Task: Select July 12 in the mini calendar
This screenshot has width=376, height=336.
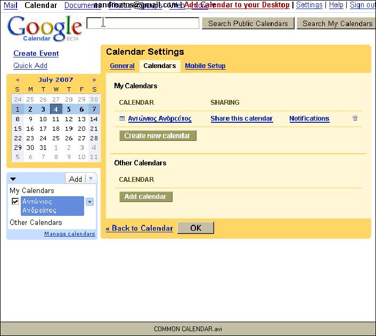Action: tap(69, 119)
